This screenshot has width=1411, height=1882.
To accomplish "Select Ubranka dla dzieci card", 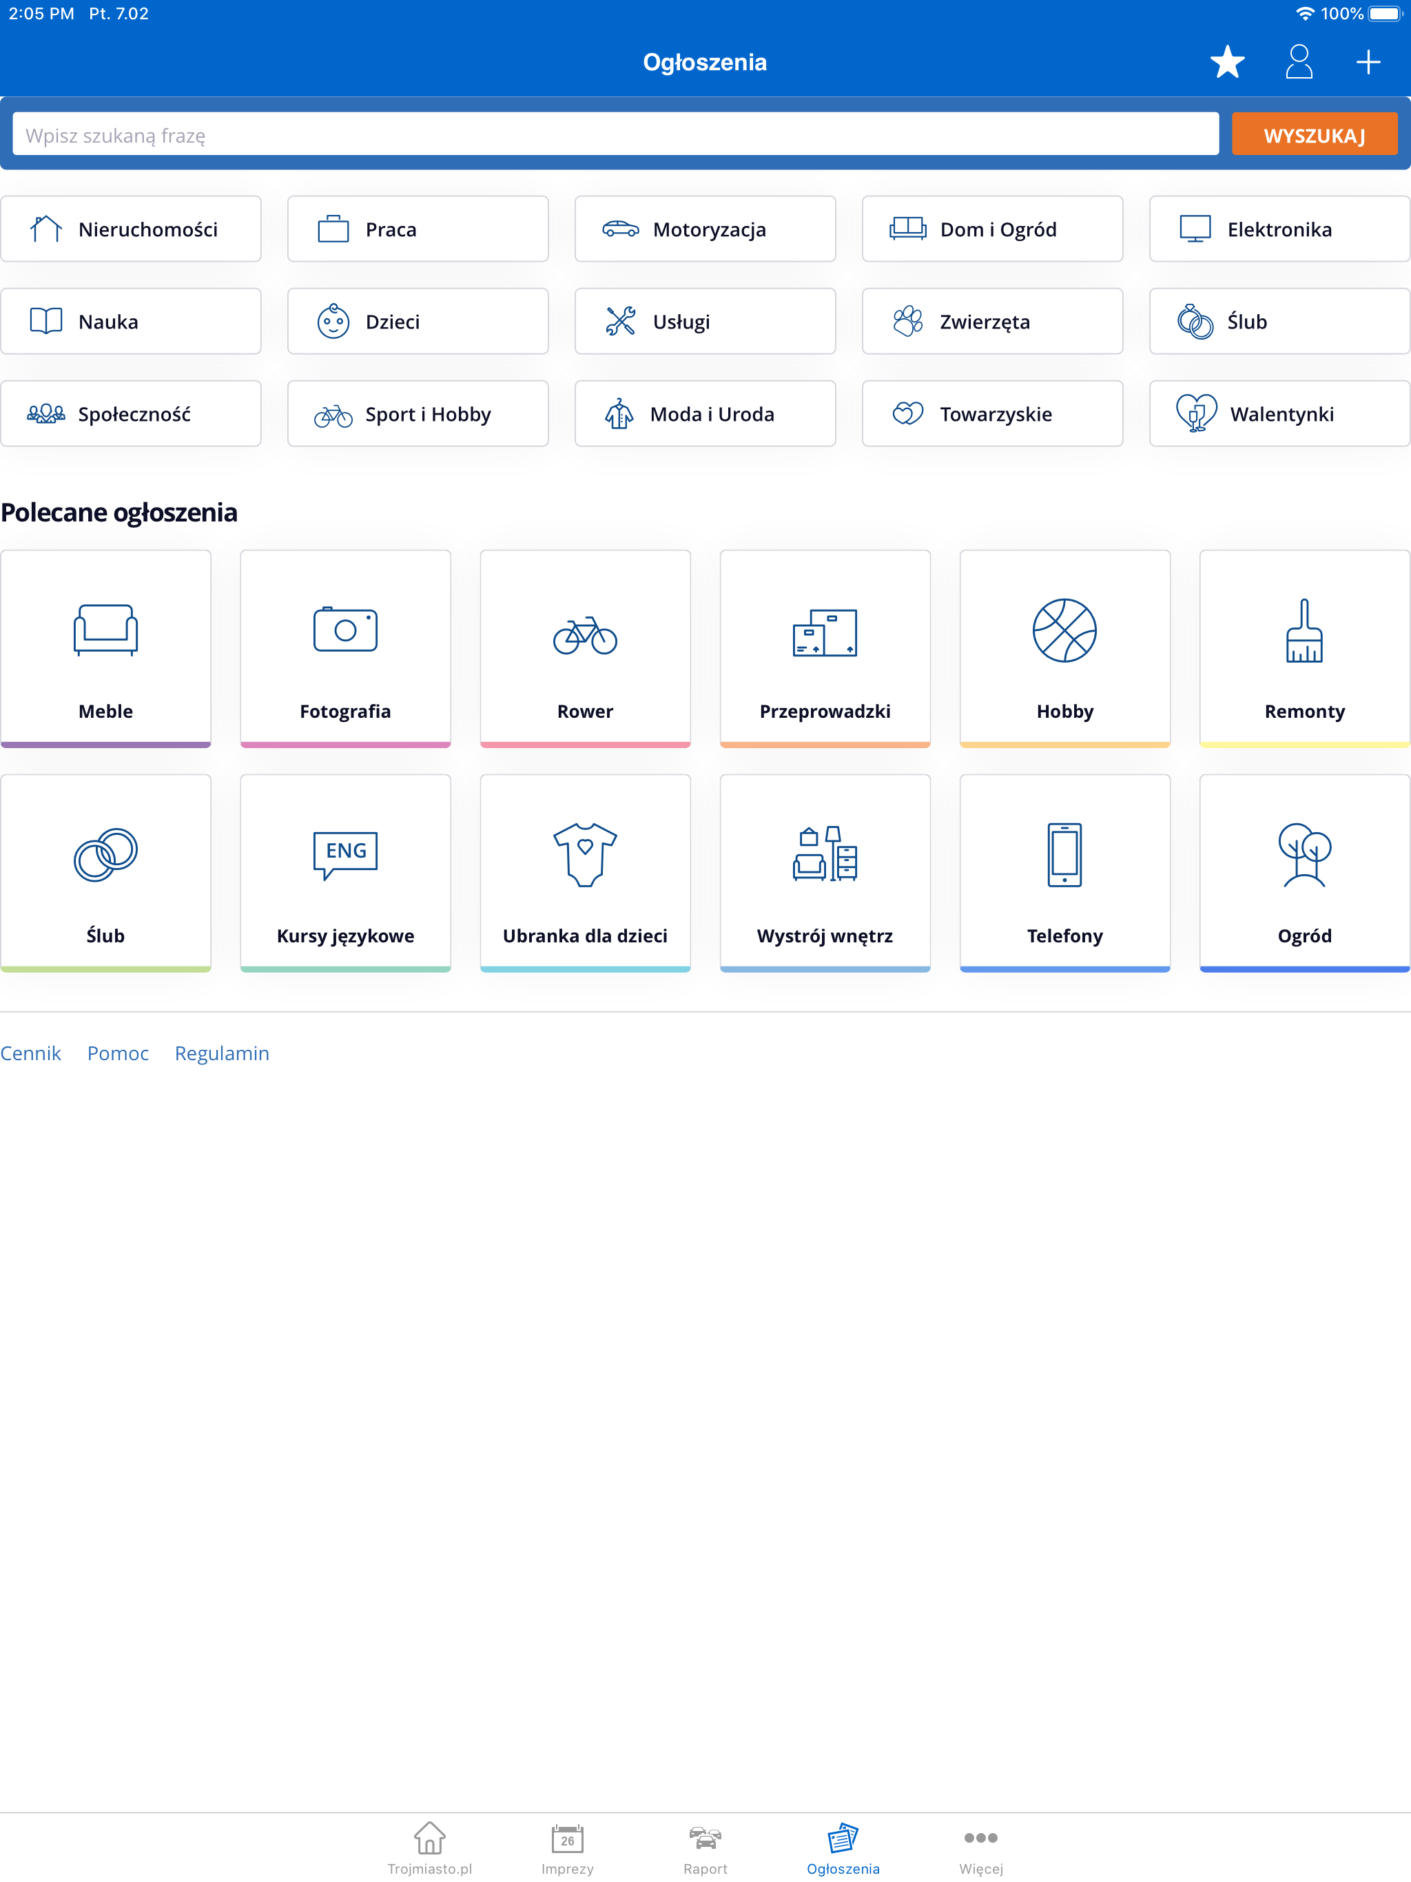I will point(586,873).
